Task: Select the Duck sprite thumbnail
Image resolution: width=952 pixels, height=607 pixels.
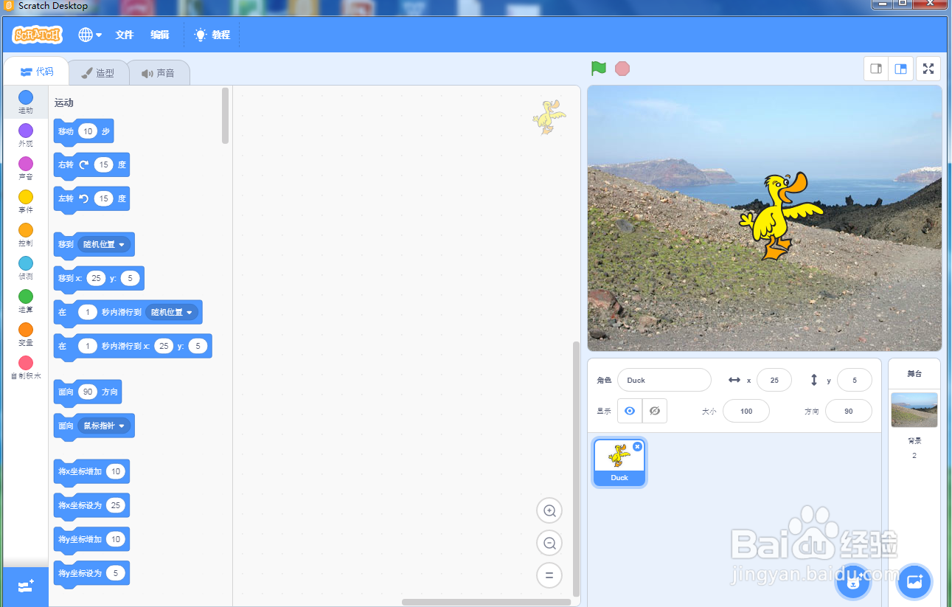Action: pyautogui.click(x=619, y=463)
